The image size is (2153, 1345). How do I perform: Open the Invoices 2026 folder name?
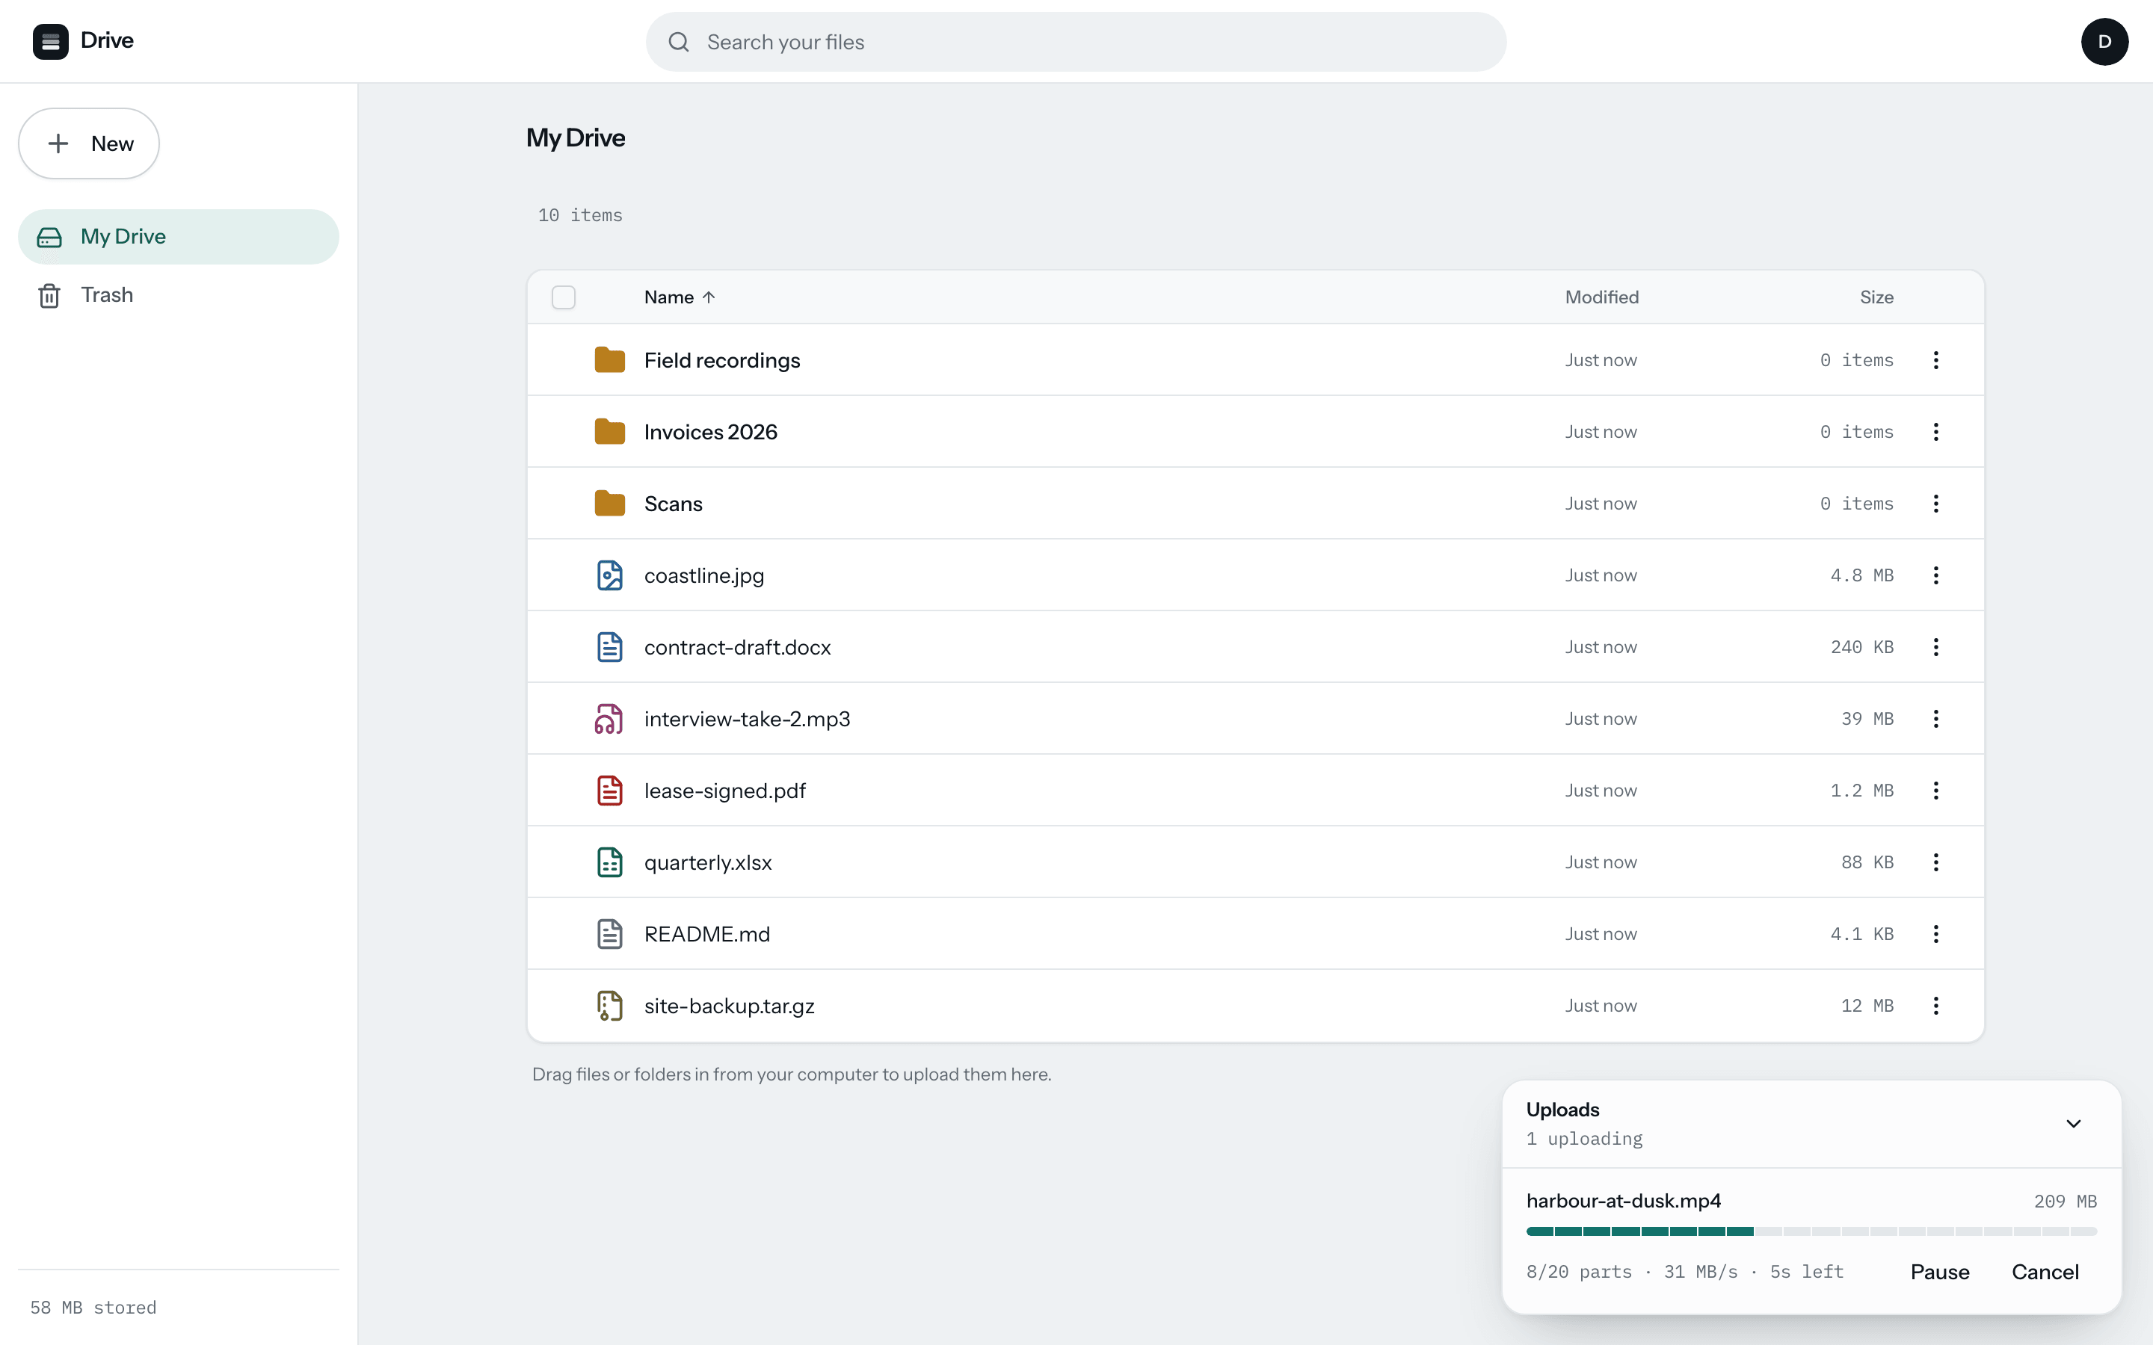pyautogui.click(x=710, y=433)
